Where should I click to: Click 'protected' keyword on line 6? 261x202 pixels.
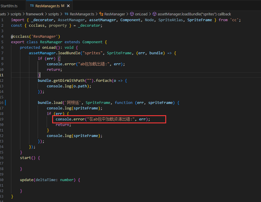[x=30, y=48]
